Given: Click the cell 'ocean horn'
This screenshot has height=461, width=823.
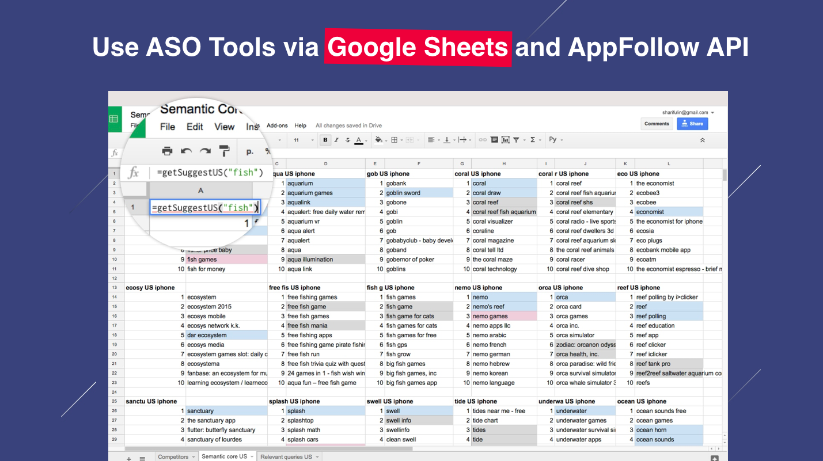Looking at the screenshot, I should (669, 430).
